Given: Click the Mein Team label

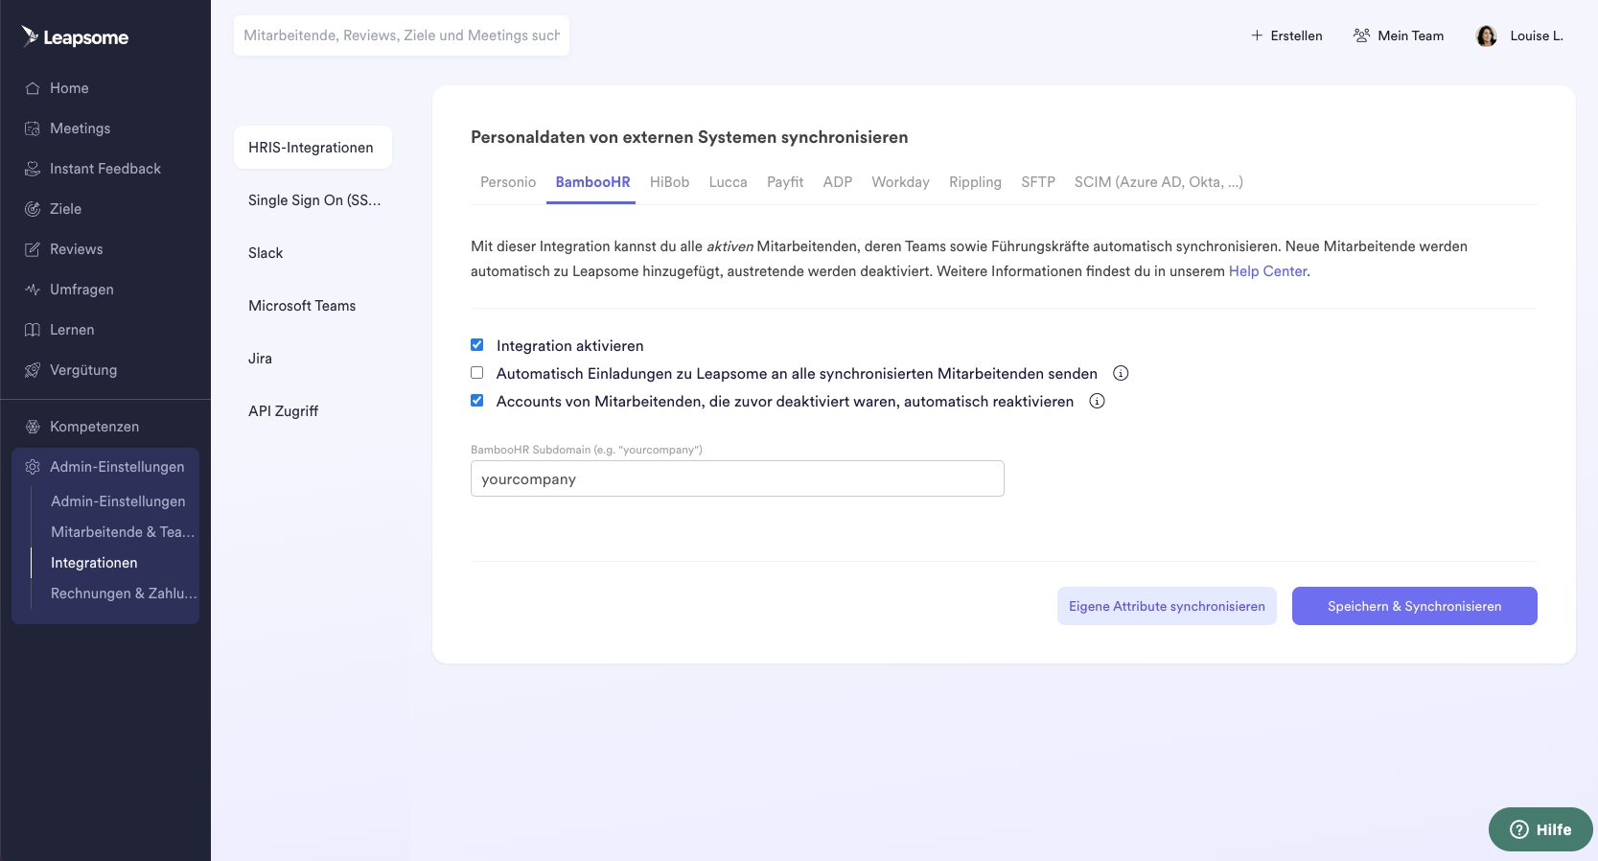Looking at the screenshot, I should (1410, 35).
